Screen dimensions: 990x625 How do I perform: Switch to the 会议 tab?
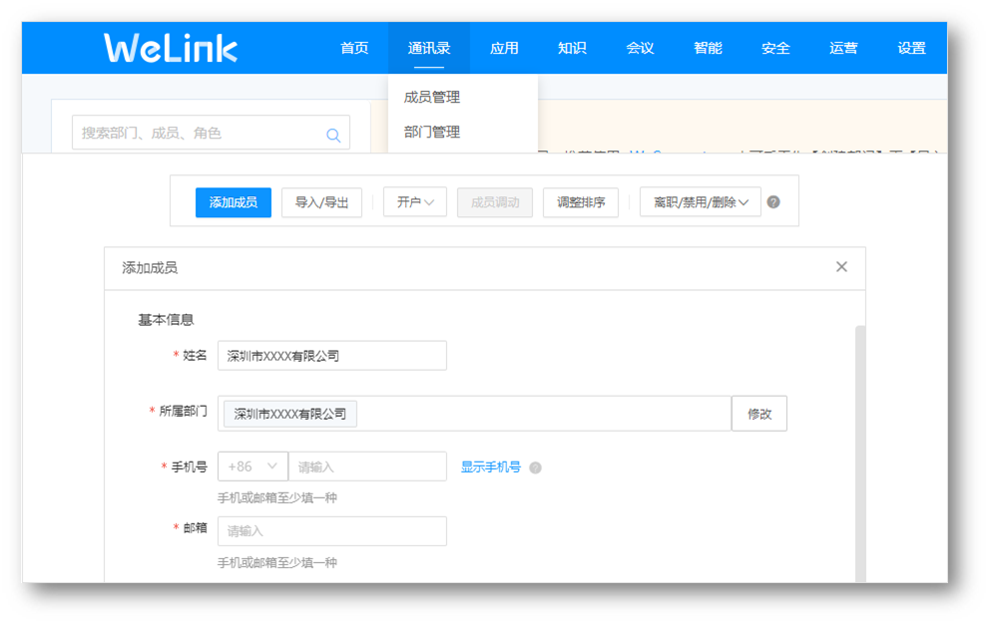640,47
